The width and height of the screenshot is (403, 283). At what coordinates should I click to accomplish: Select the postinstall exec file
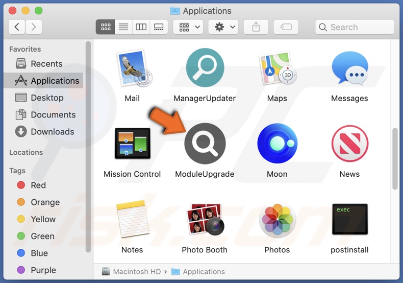(x=349, y=219)
